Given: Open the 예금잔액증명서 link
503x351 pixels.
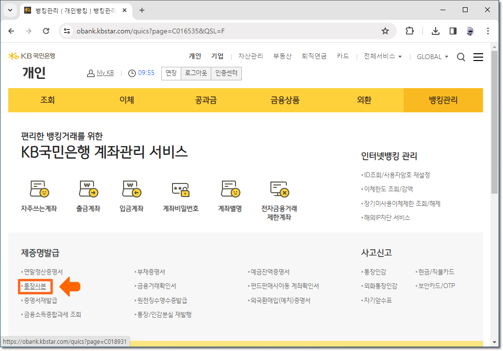Looking at the screenshot, I should [270, 272].
